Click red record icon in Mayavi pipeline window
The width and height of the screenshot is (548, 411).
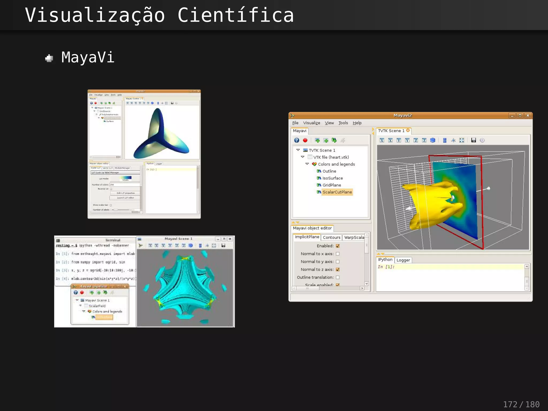pyautogui.click(x=82, y=292)
